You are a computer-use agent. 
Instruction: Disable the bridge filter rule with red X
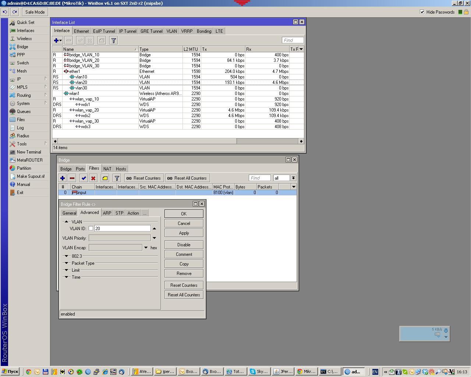(x=93, y=178)
